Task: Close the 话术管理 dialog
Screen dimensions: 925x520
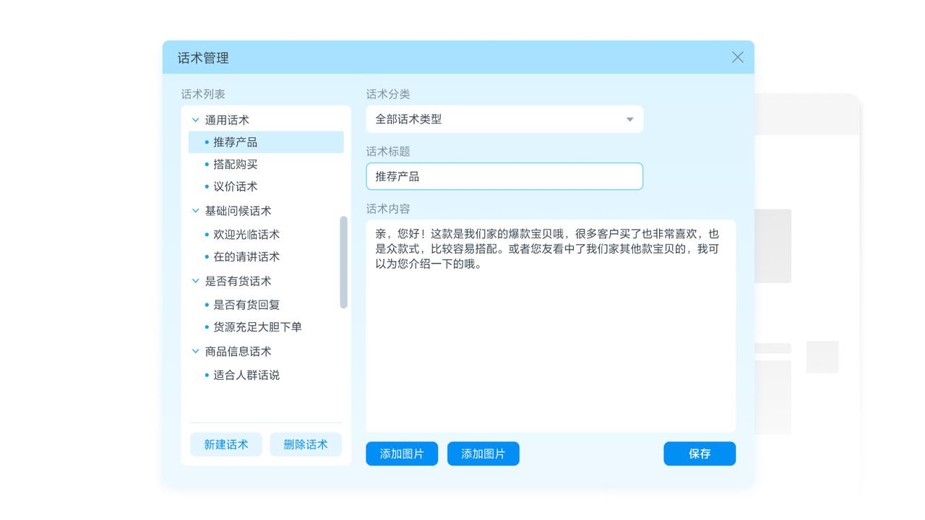Action: [737, 57]
